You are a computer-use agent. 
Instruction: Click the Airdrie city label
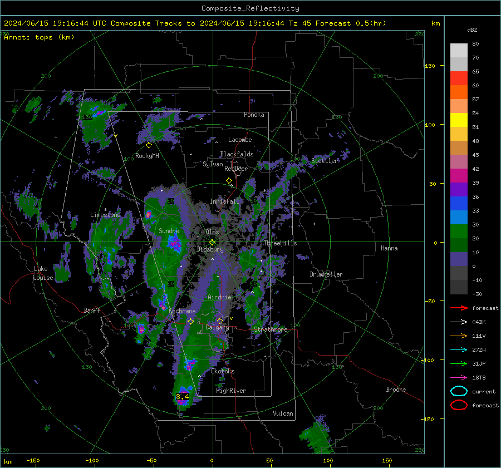coord(219,297)
